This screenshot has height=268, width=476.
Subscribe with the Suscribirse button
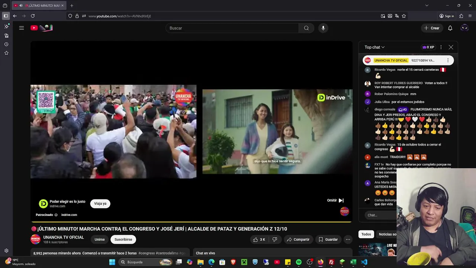pyautogui.click(x=123, y=239)
